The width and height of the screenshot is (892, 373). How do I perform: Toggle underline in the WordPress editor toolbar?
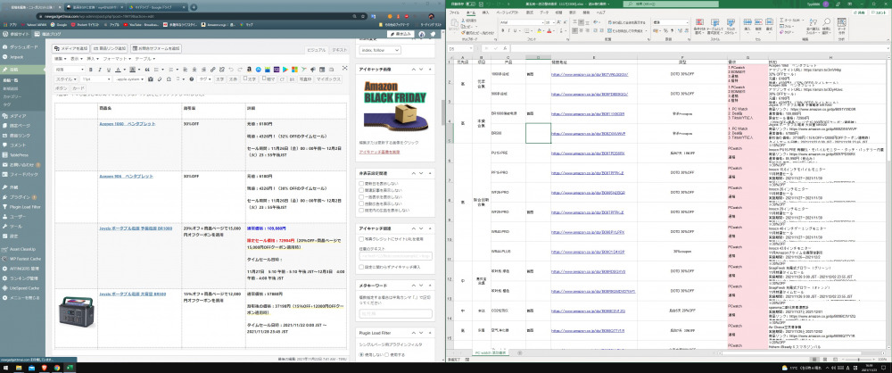[109, 70]
